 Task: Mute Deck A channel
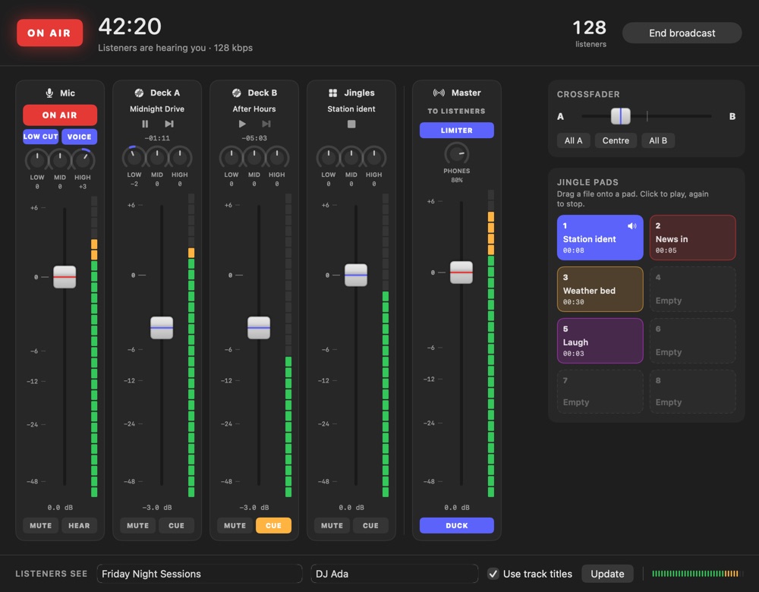(x=138, y=525)
